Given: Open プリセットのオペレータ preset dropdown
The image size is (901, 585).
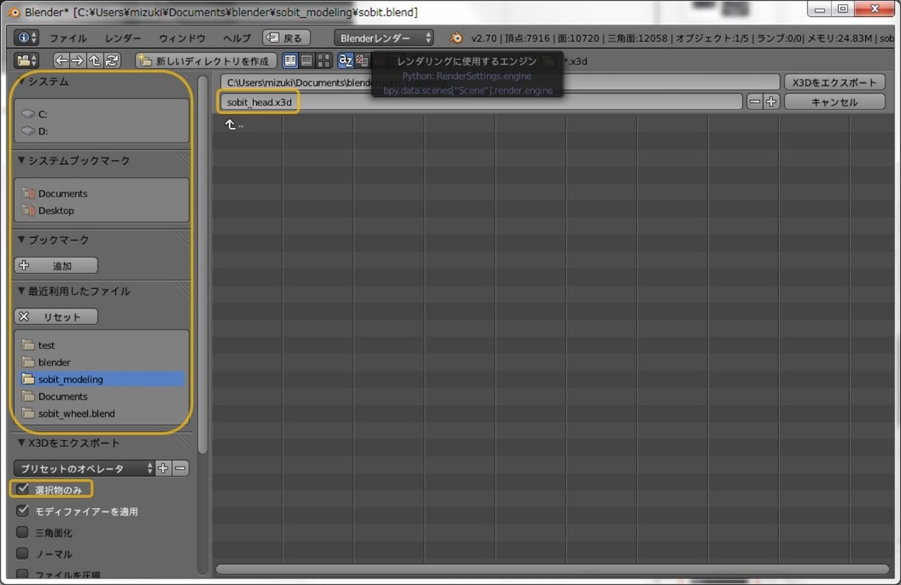Looking at the screenshot, I should pyautogui.click(x=84, y=468).
